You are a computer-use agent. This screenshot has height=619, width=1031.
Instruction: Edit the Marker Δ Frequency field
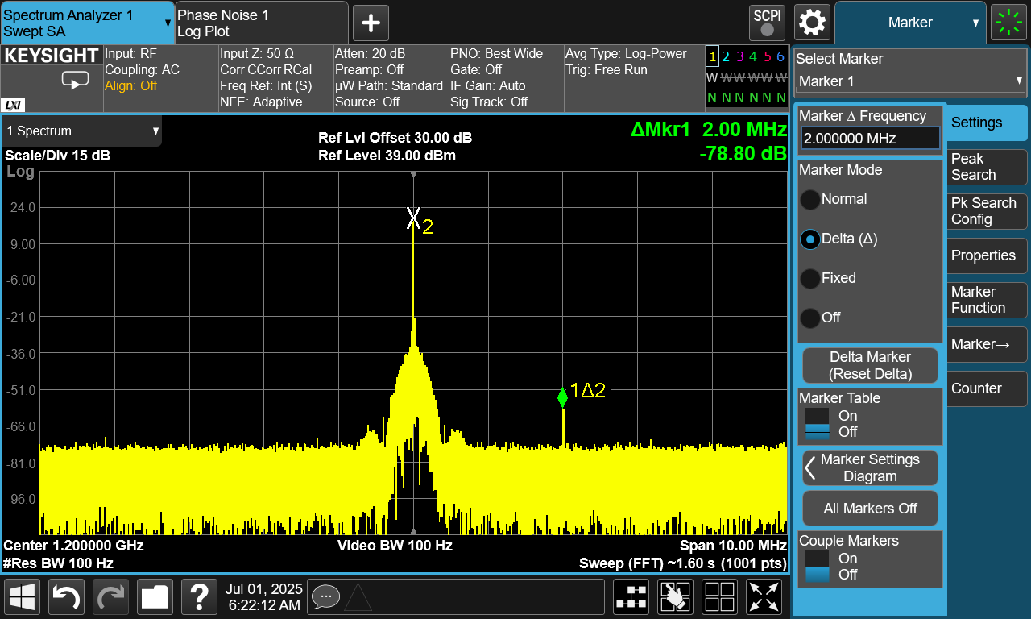pyautogui.click(x=870, y=139)
